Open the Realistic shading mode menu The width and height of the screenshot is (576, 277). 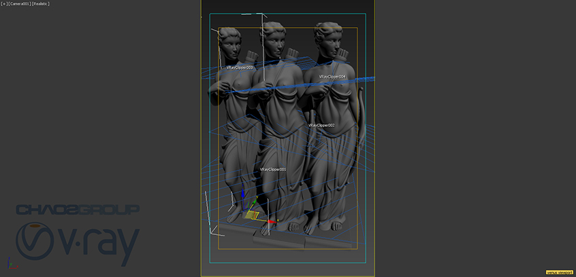[x=41, y=4]
